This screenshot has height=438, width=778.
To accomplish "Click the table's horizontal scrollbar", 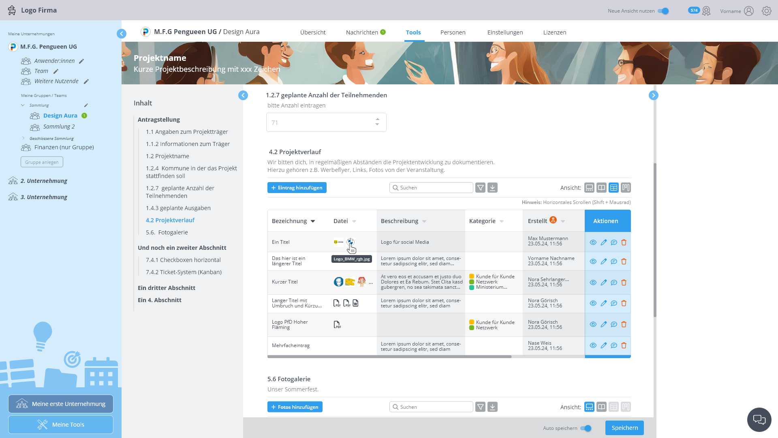I will click(x=389, y=357).
